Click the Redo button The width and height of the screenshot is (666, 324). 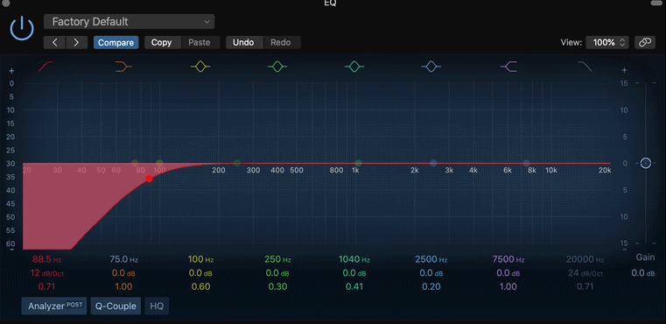click(x=281, y=43)
